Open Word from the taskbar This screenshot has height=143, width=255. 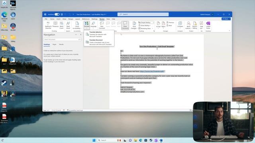point(161,140)
